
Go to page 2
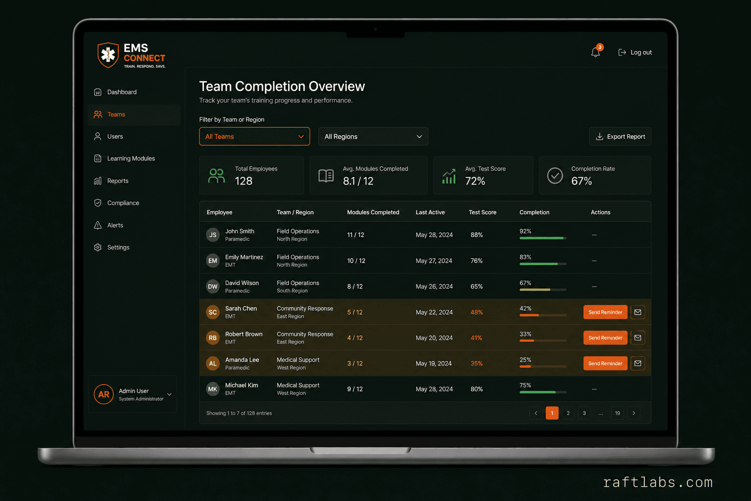point(568,413)
